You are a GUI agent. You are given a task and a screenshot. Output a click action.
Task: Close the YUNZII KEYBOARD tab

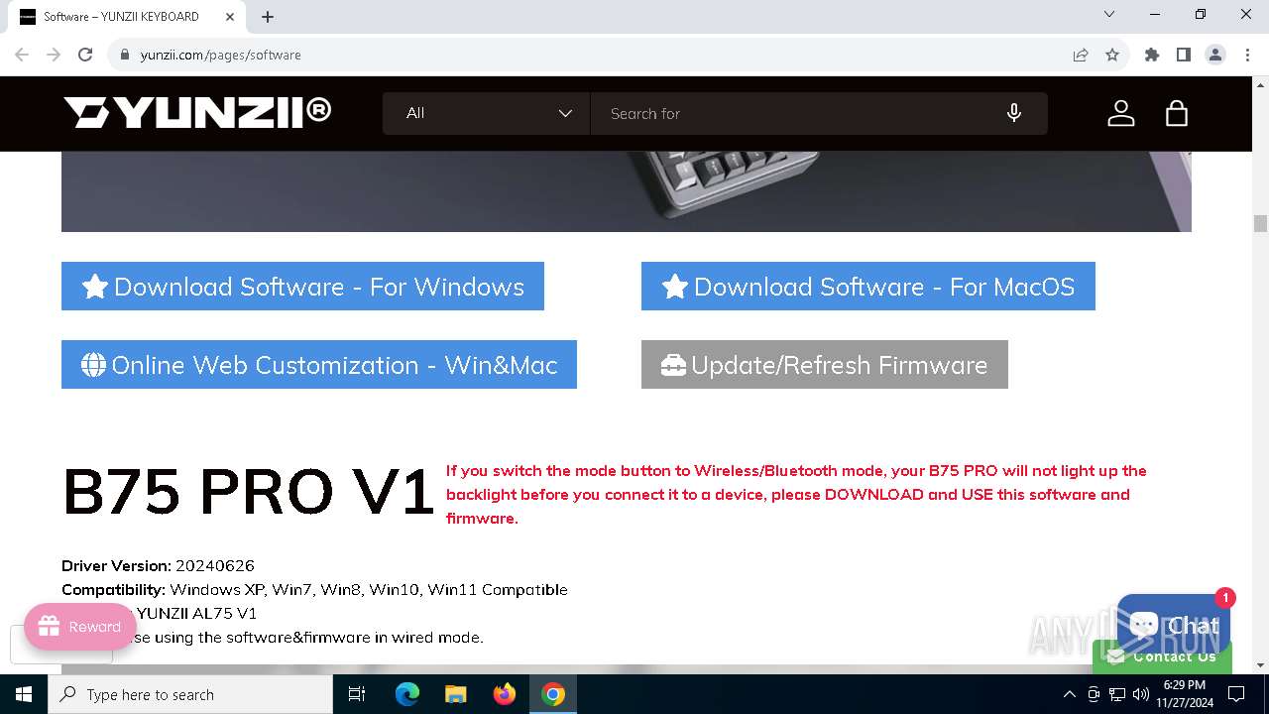coord(229,17)
